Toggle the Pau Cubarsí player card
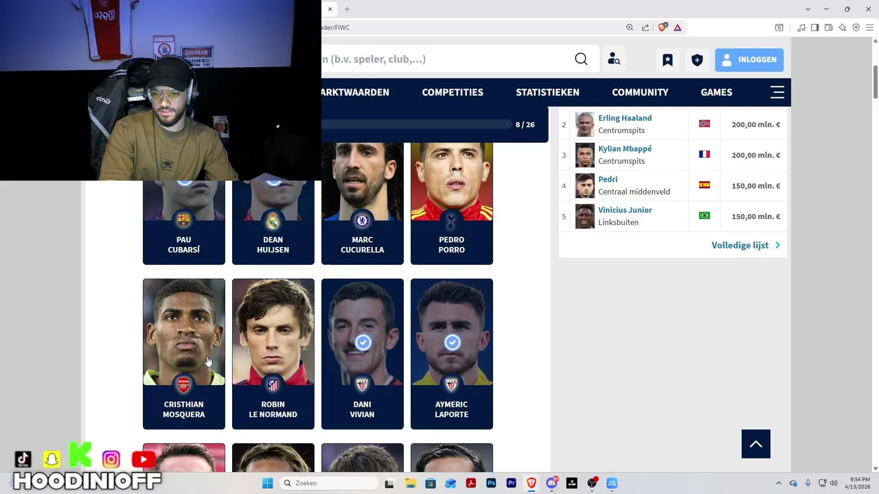Screen dimensions: 879x494 pyautogui.click(x=184, y=223)
